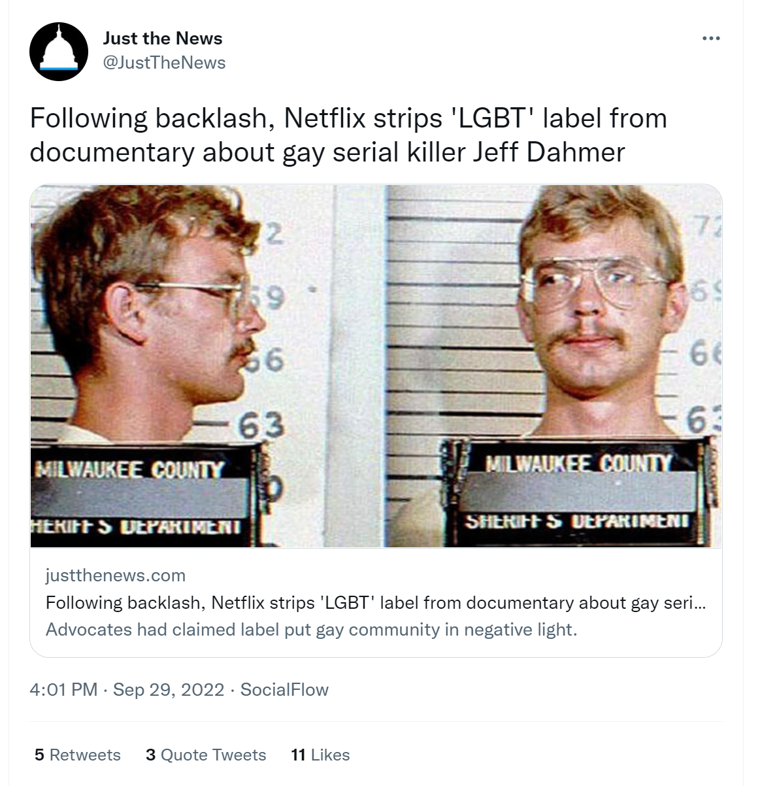View the 3 Quote Tweets list
This screenshot has height=786, width=760.
206,755
